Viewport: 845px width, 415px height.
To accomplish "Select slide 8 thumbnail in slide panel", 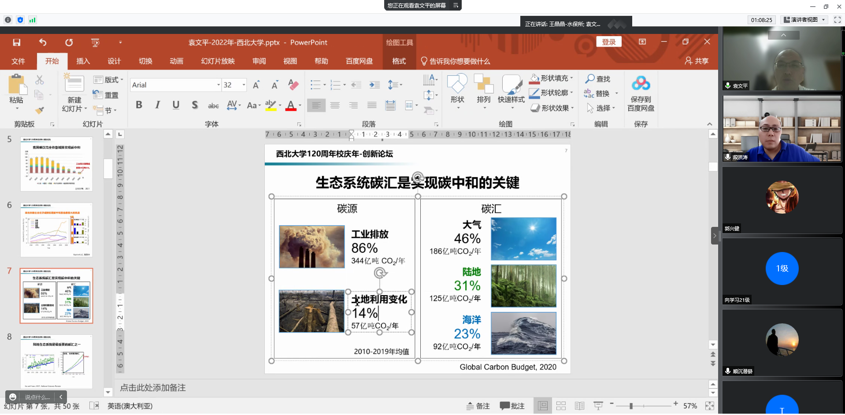I will click(x=56, y=361).
